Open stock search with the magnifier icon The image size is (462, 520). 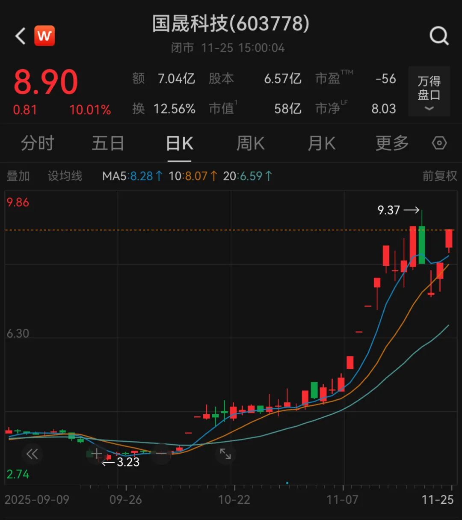(439, 36)
